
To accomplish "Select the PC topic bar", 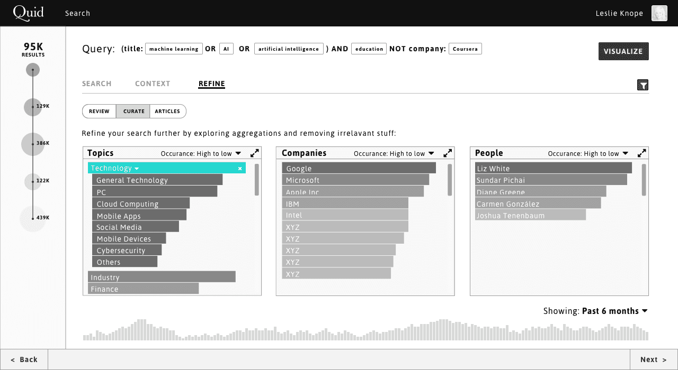I will tap(155, 192).
